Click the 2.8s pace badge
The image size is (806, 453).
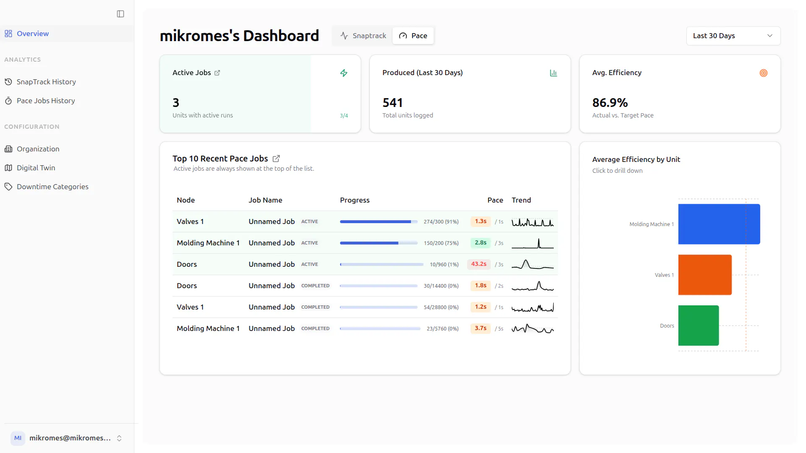[x=481, y=243]
